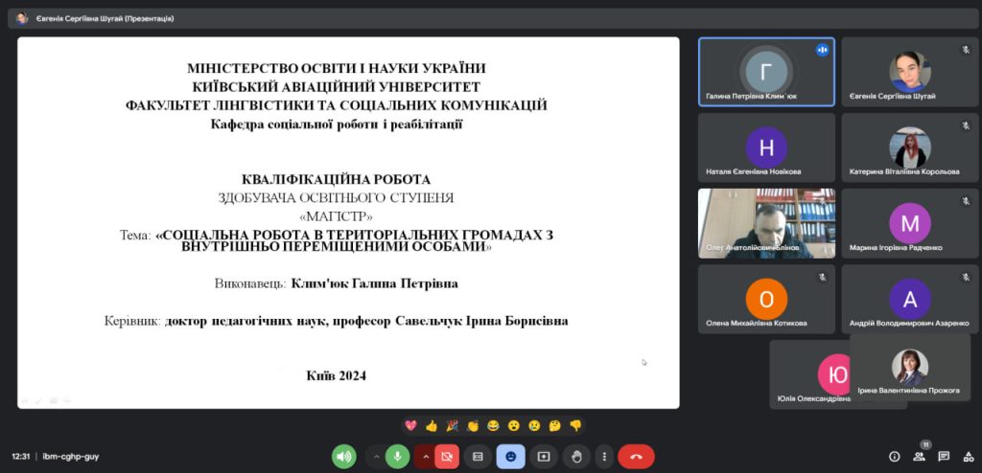Viewport: 982px width, 473px height.
Task: Raise hand using the hand icon
Action: coord(576,457)
